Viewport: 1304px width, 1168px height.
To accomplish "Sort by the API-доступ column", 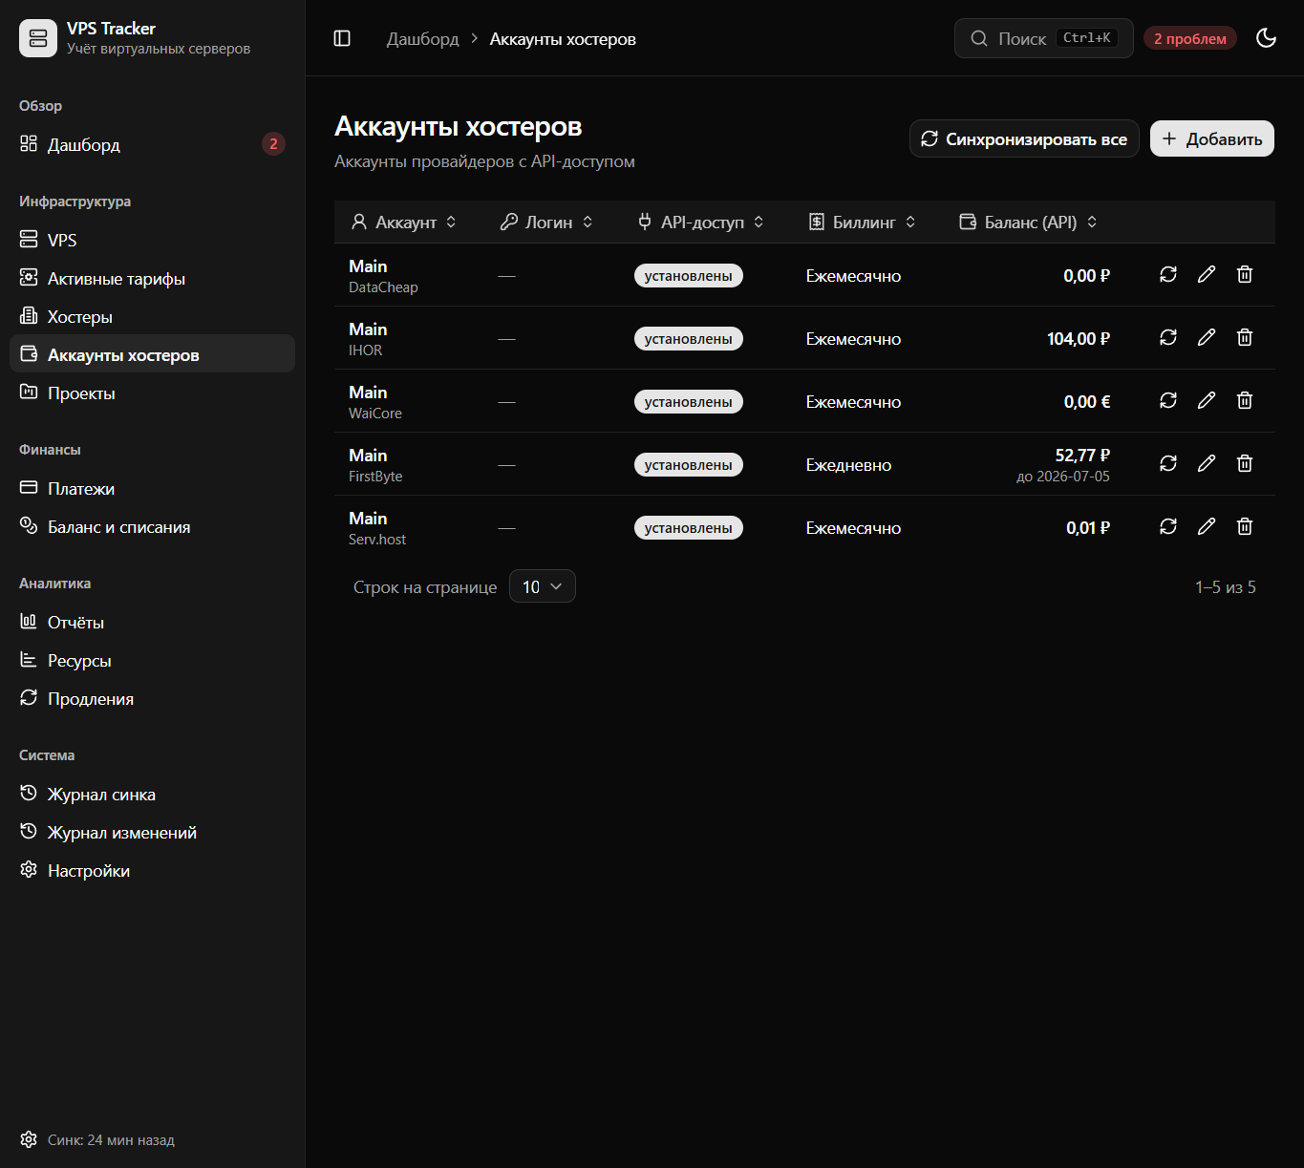I will 701,222.
